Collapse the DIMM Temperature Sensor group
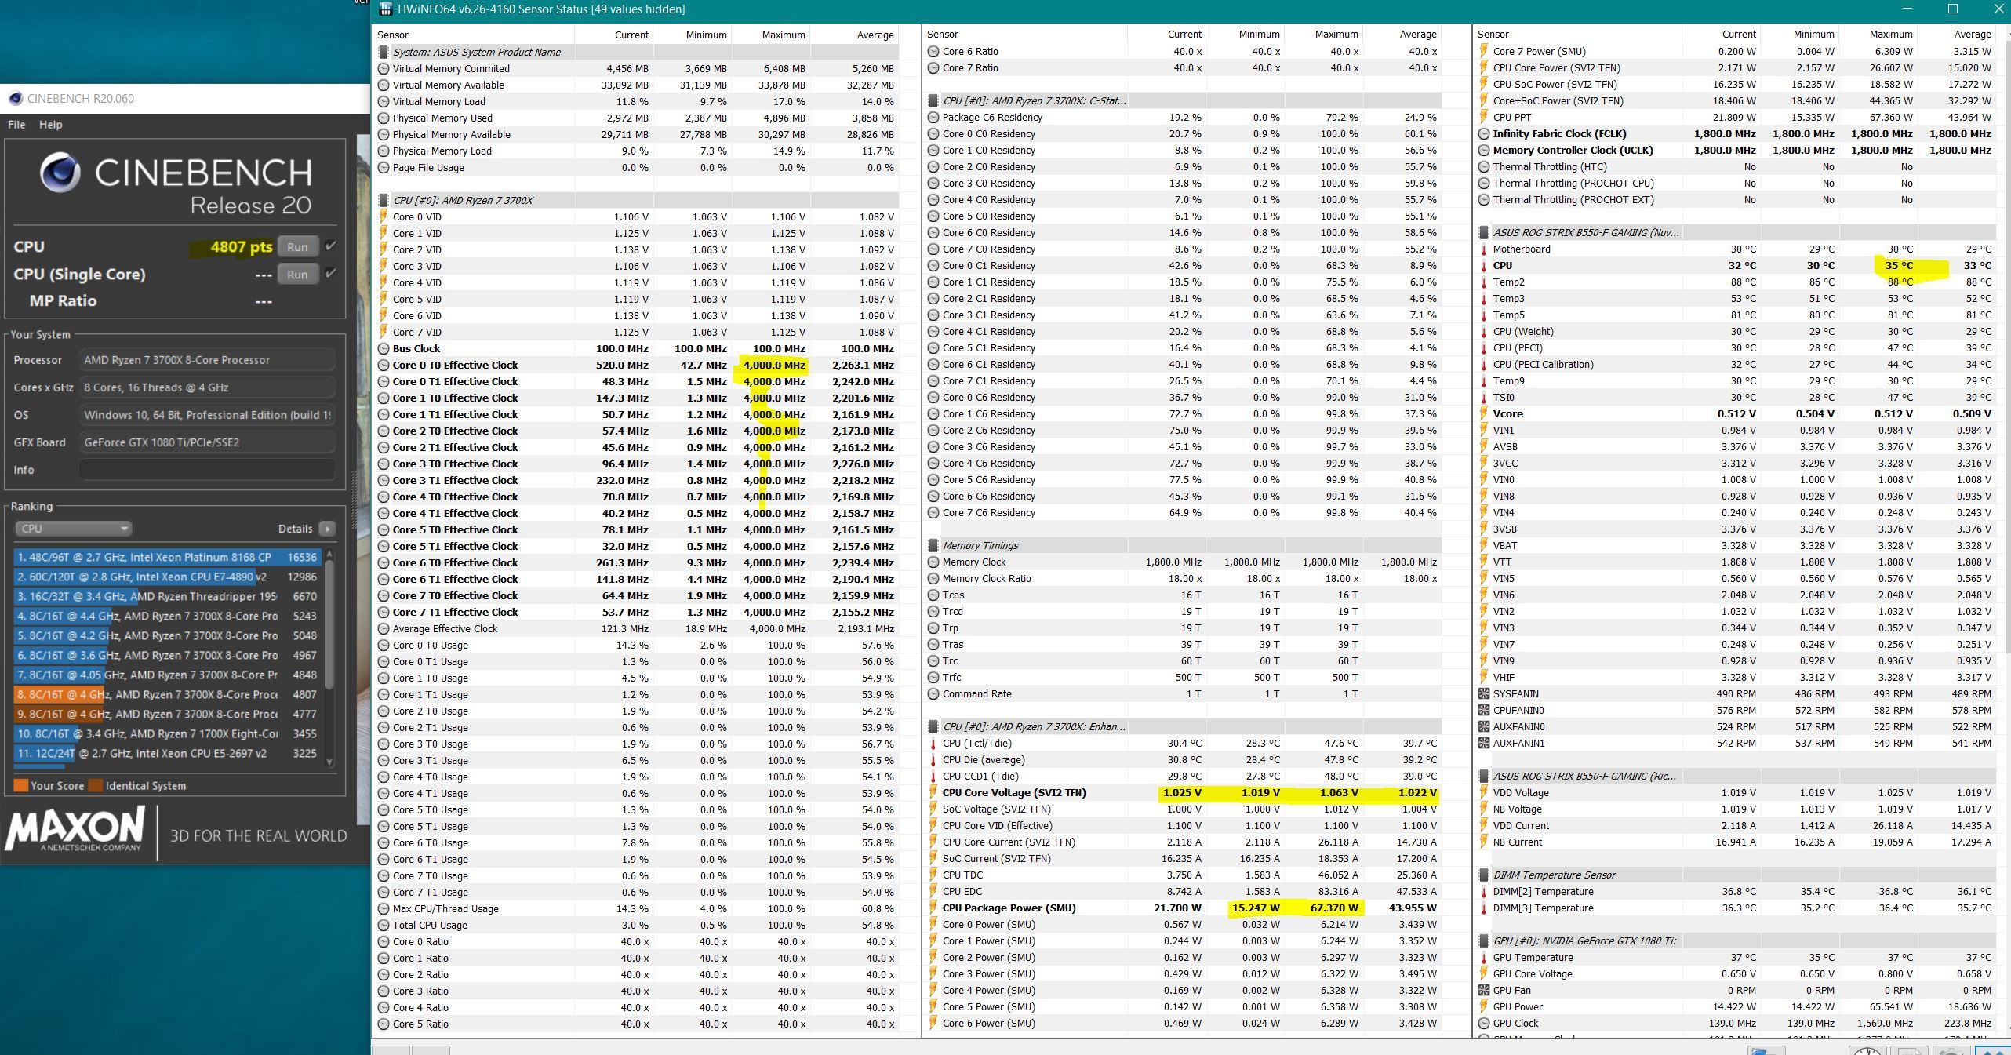Screen dimensions: 2011x1055 (x=1484, y=875)
